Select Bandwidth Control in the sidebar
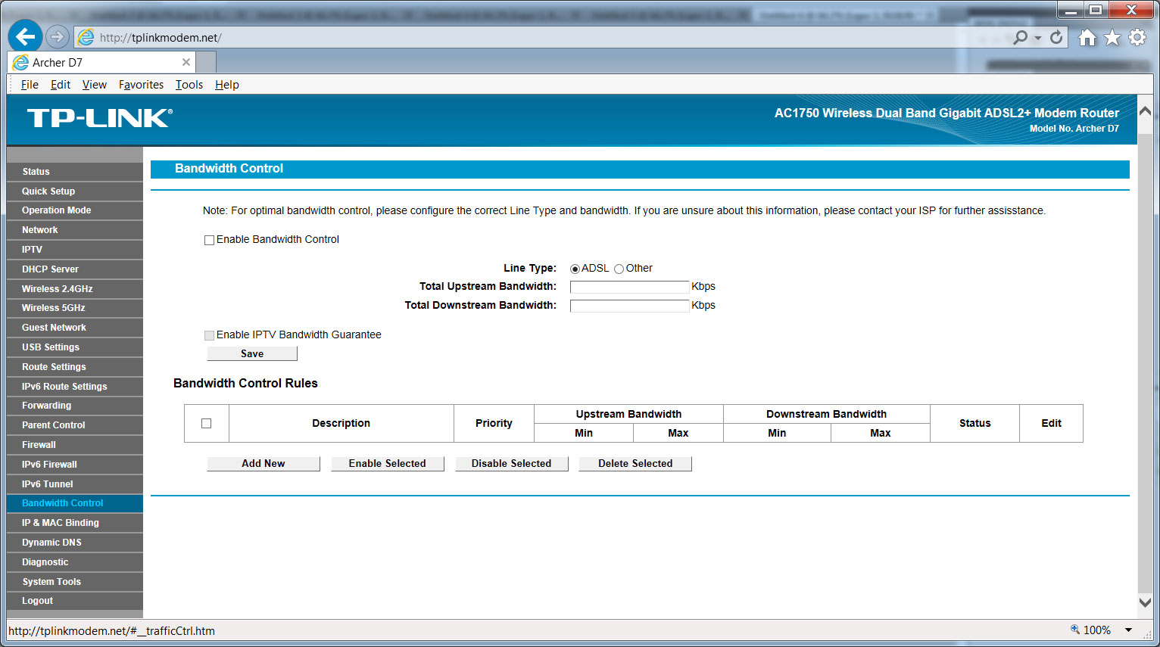This screenshot has height=647, width=1160. point(74,503)
